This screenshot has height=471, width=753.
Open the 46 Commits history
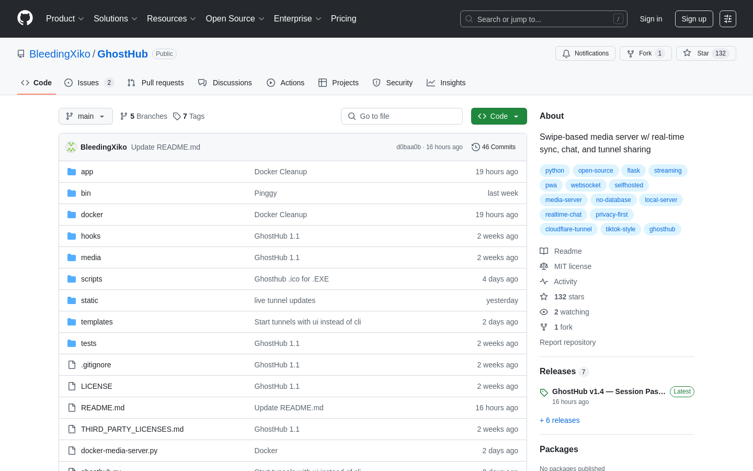pyautogui.click(x=494, y=147)
